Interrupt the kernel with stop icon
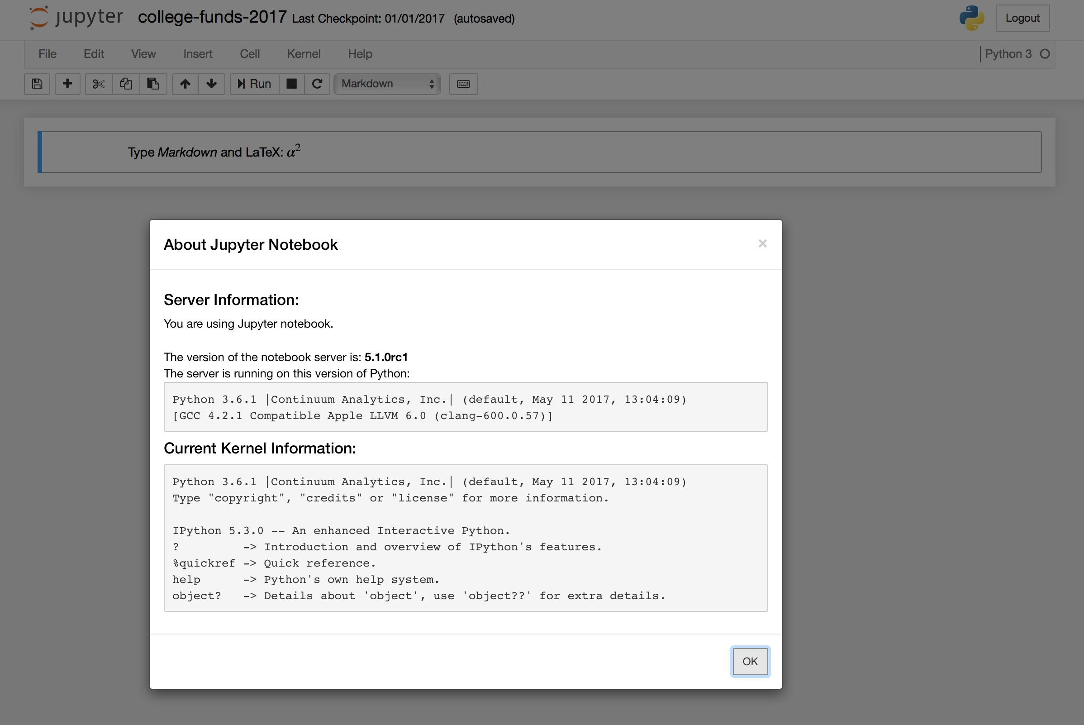 (x=291, y=84)
